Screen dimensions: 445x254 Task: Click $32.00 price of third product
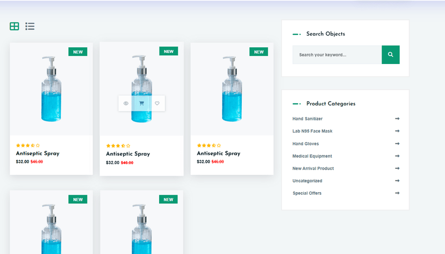point(203,161)
